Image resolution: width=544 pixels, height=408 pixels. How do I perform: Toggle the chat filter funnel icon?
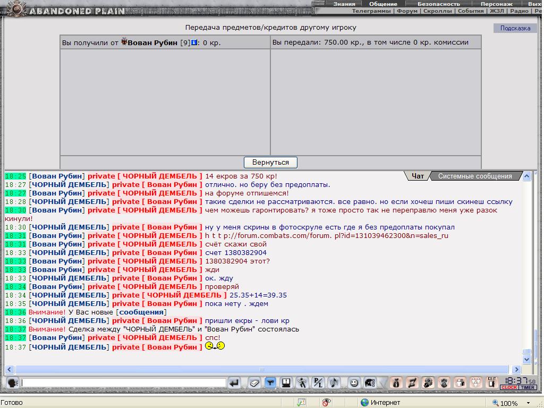pyautogui.click(x=270, y=383)
